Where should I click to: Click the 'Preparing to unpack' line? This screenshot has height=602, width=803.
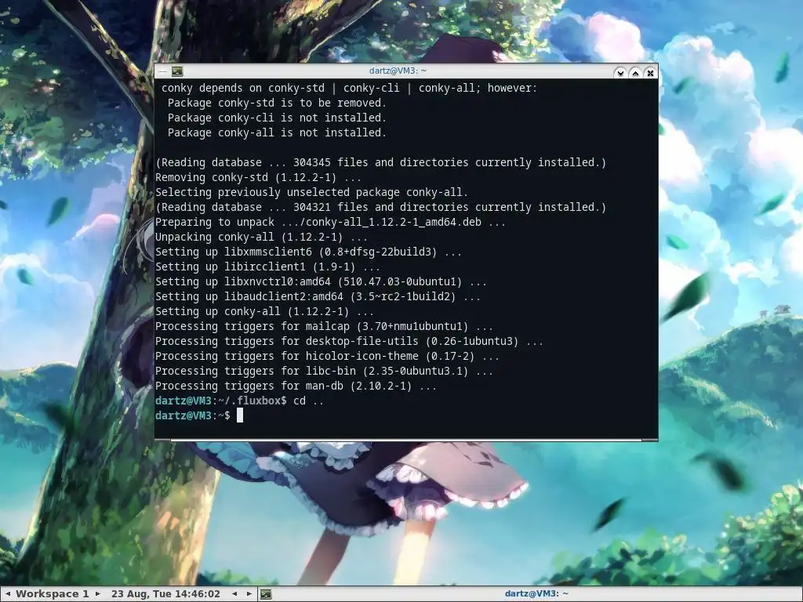[x=330, y=222]
